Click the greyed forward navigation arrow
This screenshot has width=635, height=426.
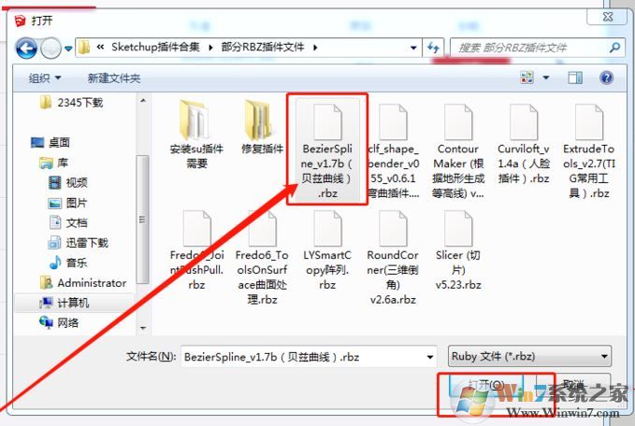(x=51, y=49)
